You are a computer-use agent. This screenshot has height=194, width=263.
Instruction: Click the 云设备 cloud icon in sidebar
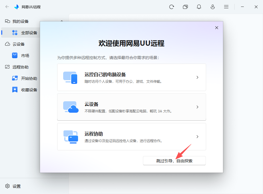7,44
